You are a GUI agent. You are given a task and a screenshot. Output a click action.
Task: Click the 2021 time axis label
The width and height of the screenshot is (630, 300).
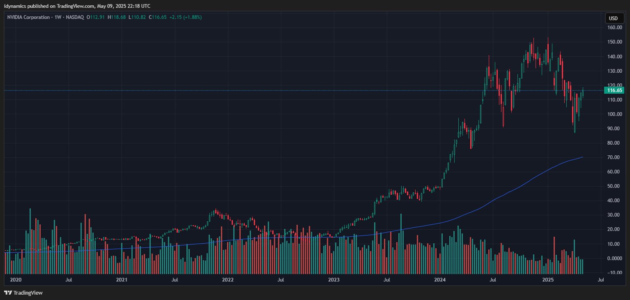[x=122, y=280]
